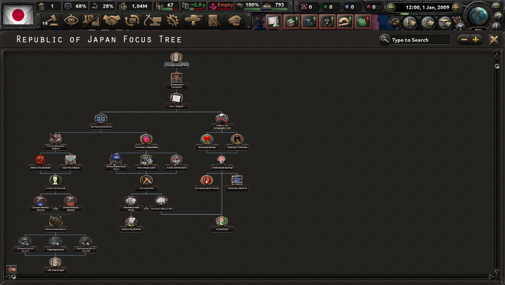This screenshot has height=285, width=505.
Task: Choose Contain The Disaster focus
Action: [131, 224]
